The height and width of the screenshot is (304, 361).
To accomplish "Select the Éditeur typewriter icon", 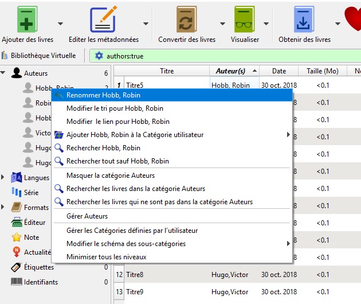I will click(17, 222).
